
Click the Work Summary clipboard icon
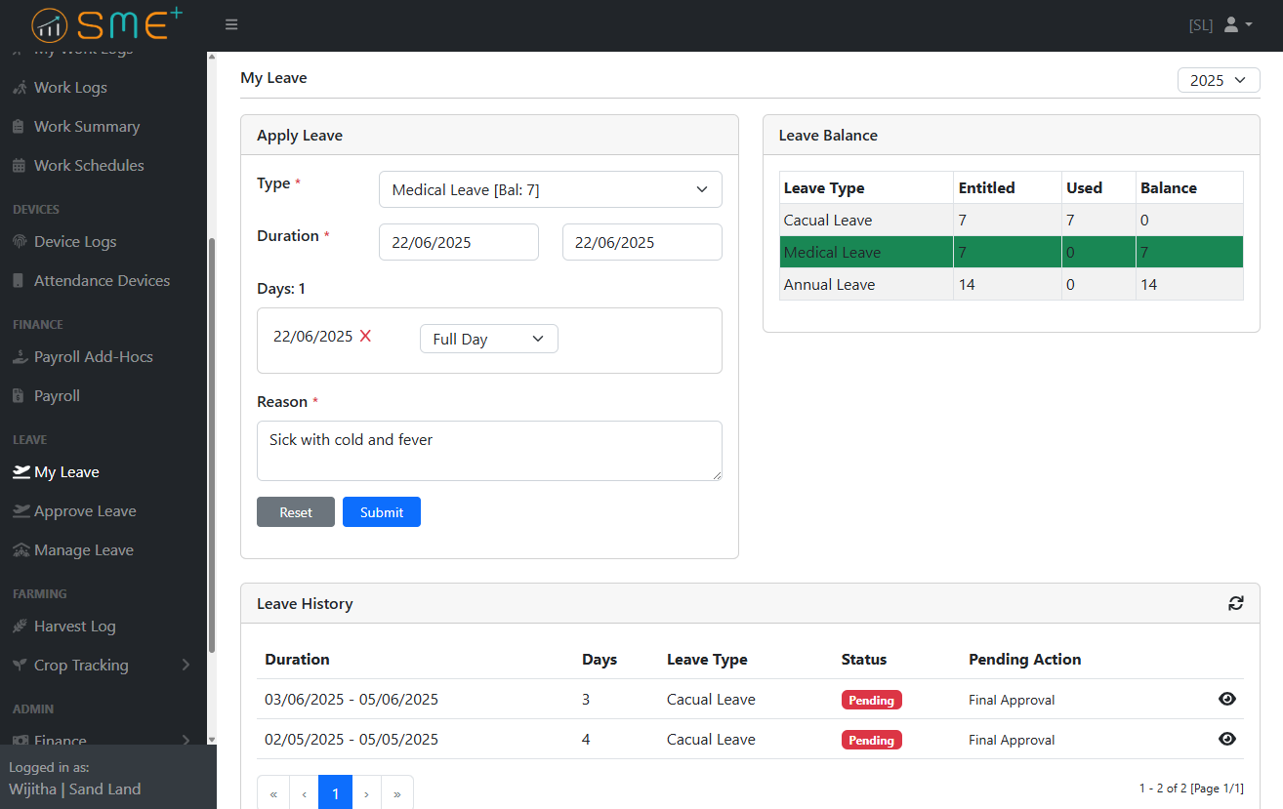coord(19,126)
